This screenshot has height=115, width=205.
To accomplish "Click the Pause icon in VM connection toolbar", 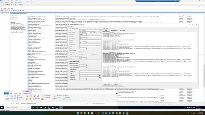I will pyautogui.click(x=12, y=5).
